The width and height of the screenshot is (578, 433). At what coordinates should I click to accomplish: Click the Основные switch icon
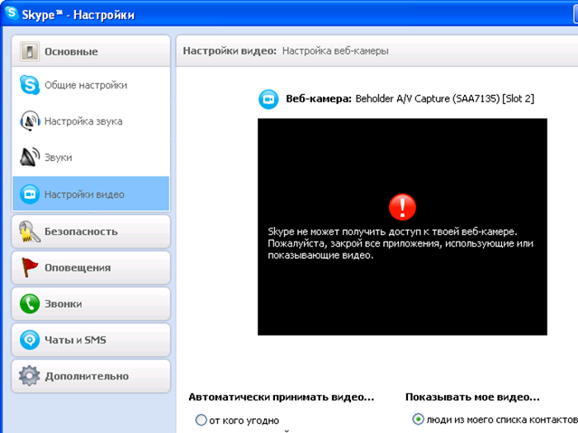[x=30, y=51]
